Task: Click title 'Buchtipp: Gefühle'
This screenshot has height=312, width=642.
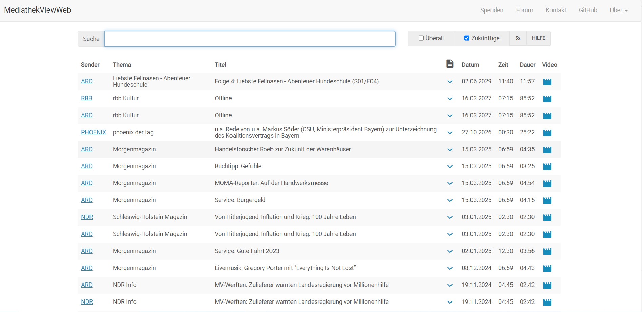Action: [238, 166]
